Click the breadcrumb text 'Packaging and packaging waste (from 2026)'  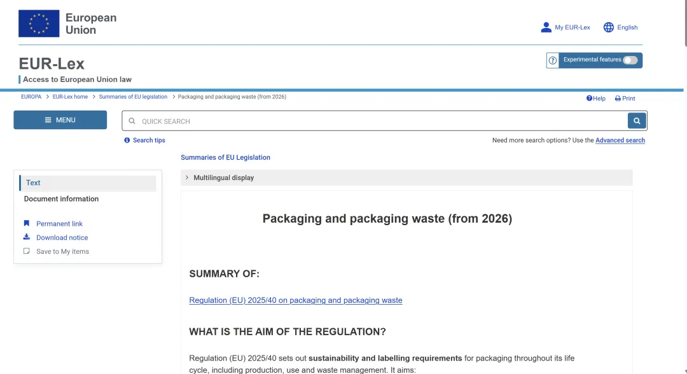(232, 97)
